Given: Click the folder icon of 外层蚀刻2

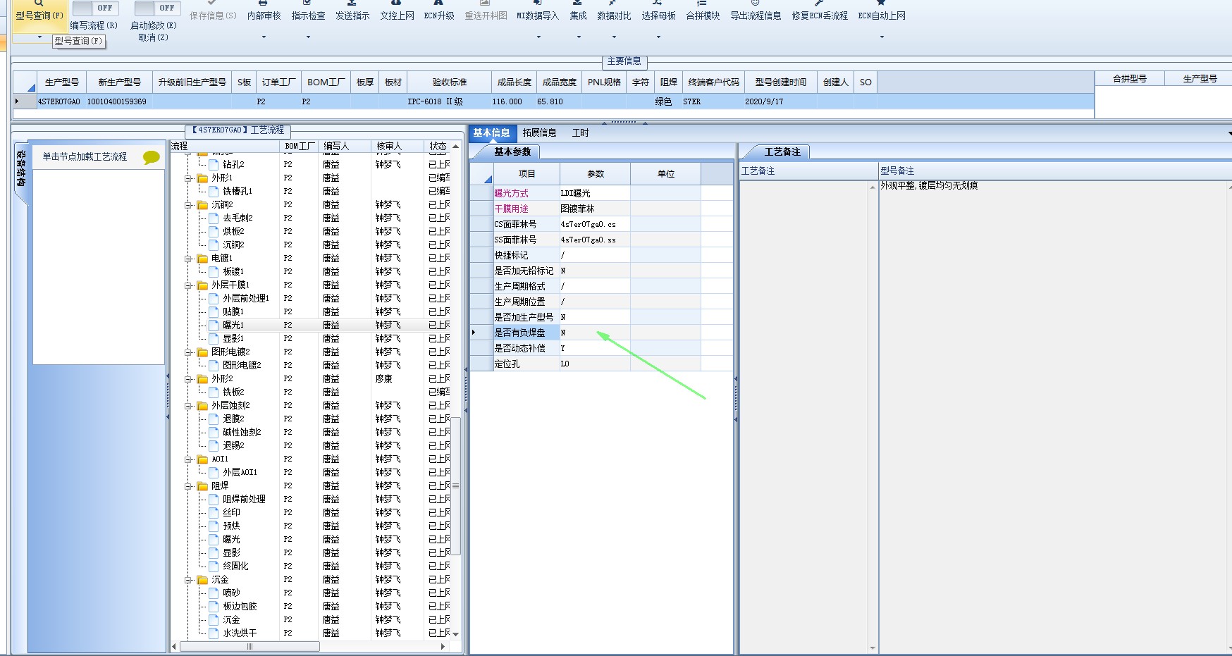Looking at the screenshot, I should coord(203,406).
